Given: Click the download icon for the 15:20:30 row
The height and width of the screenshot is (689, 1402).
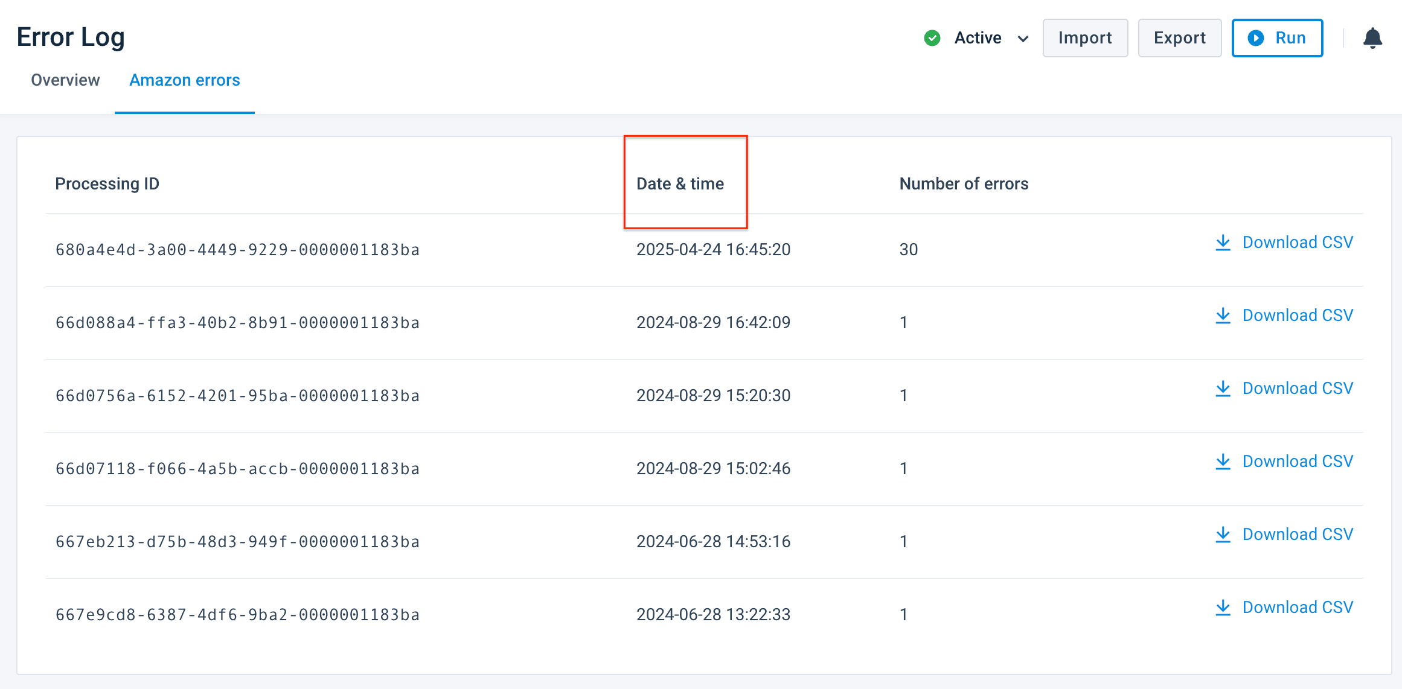Looking at the screenshot, I should 1223,389.
